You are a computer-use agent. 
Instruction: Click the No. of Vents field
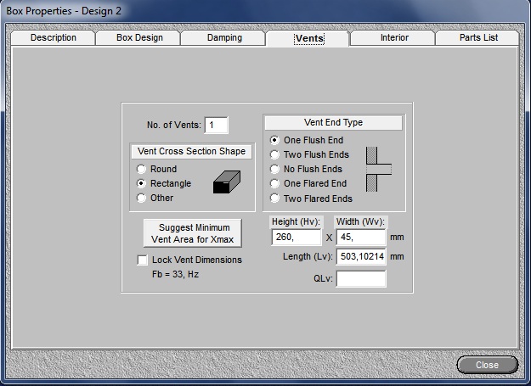tap(216, 126)
